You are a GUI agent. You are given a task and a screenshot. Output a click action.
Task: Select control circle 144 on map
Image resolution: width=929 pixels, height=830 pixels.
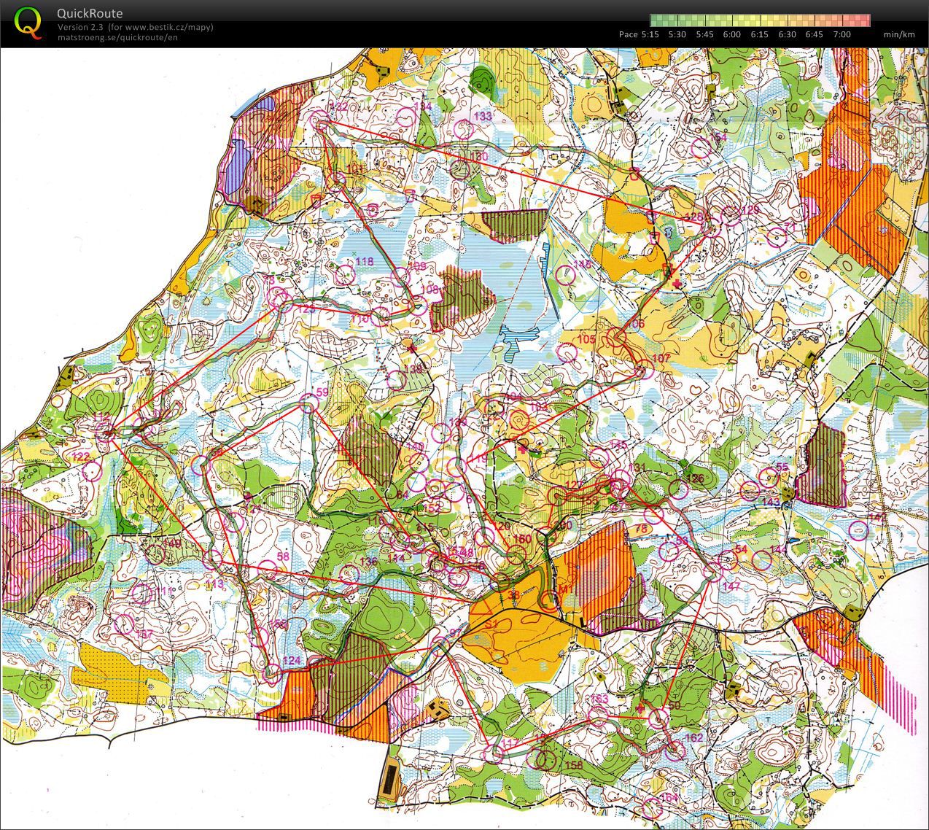[762, 560]
